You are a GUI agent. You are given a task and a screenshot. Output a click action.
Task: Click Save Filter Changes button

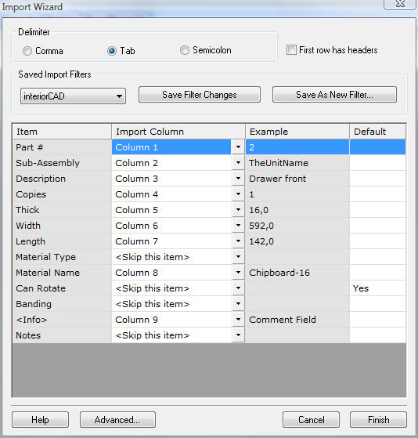(x=200, y=95)
